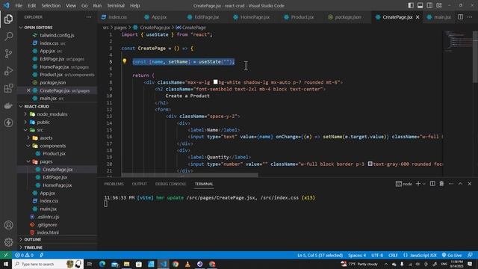Open EditPage.jsx in the pages folder tree
Screen dimensions: 478x269
(55, 177)
